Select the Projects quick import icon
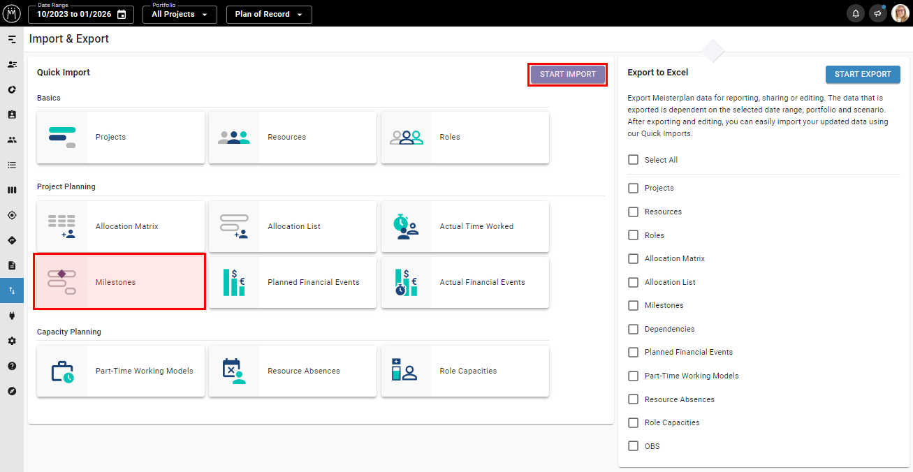 [62, 138]
